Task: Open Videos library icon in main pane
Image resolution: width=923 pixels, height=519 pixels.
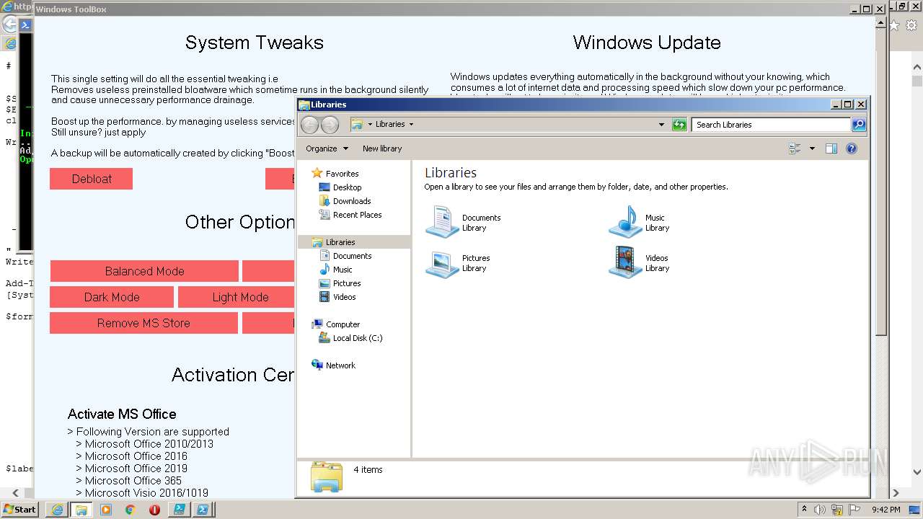Action: pyautogui.click(x=625, y=263)
